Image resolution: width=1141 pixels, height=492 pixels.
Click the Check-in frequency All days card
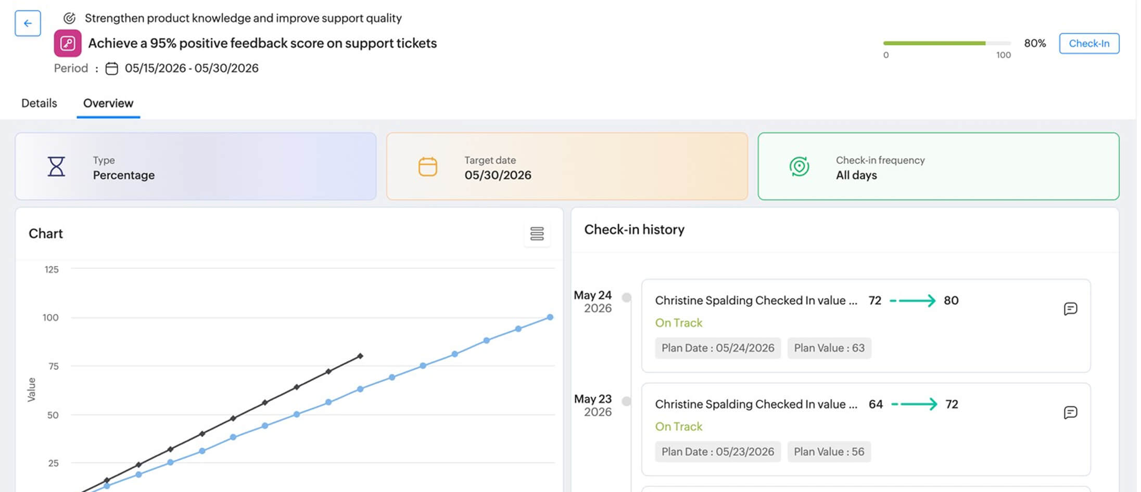coord(938,166)
